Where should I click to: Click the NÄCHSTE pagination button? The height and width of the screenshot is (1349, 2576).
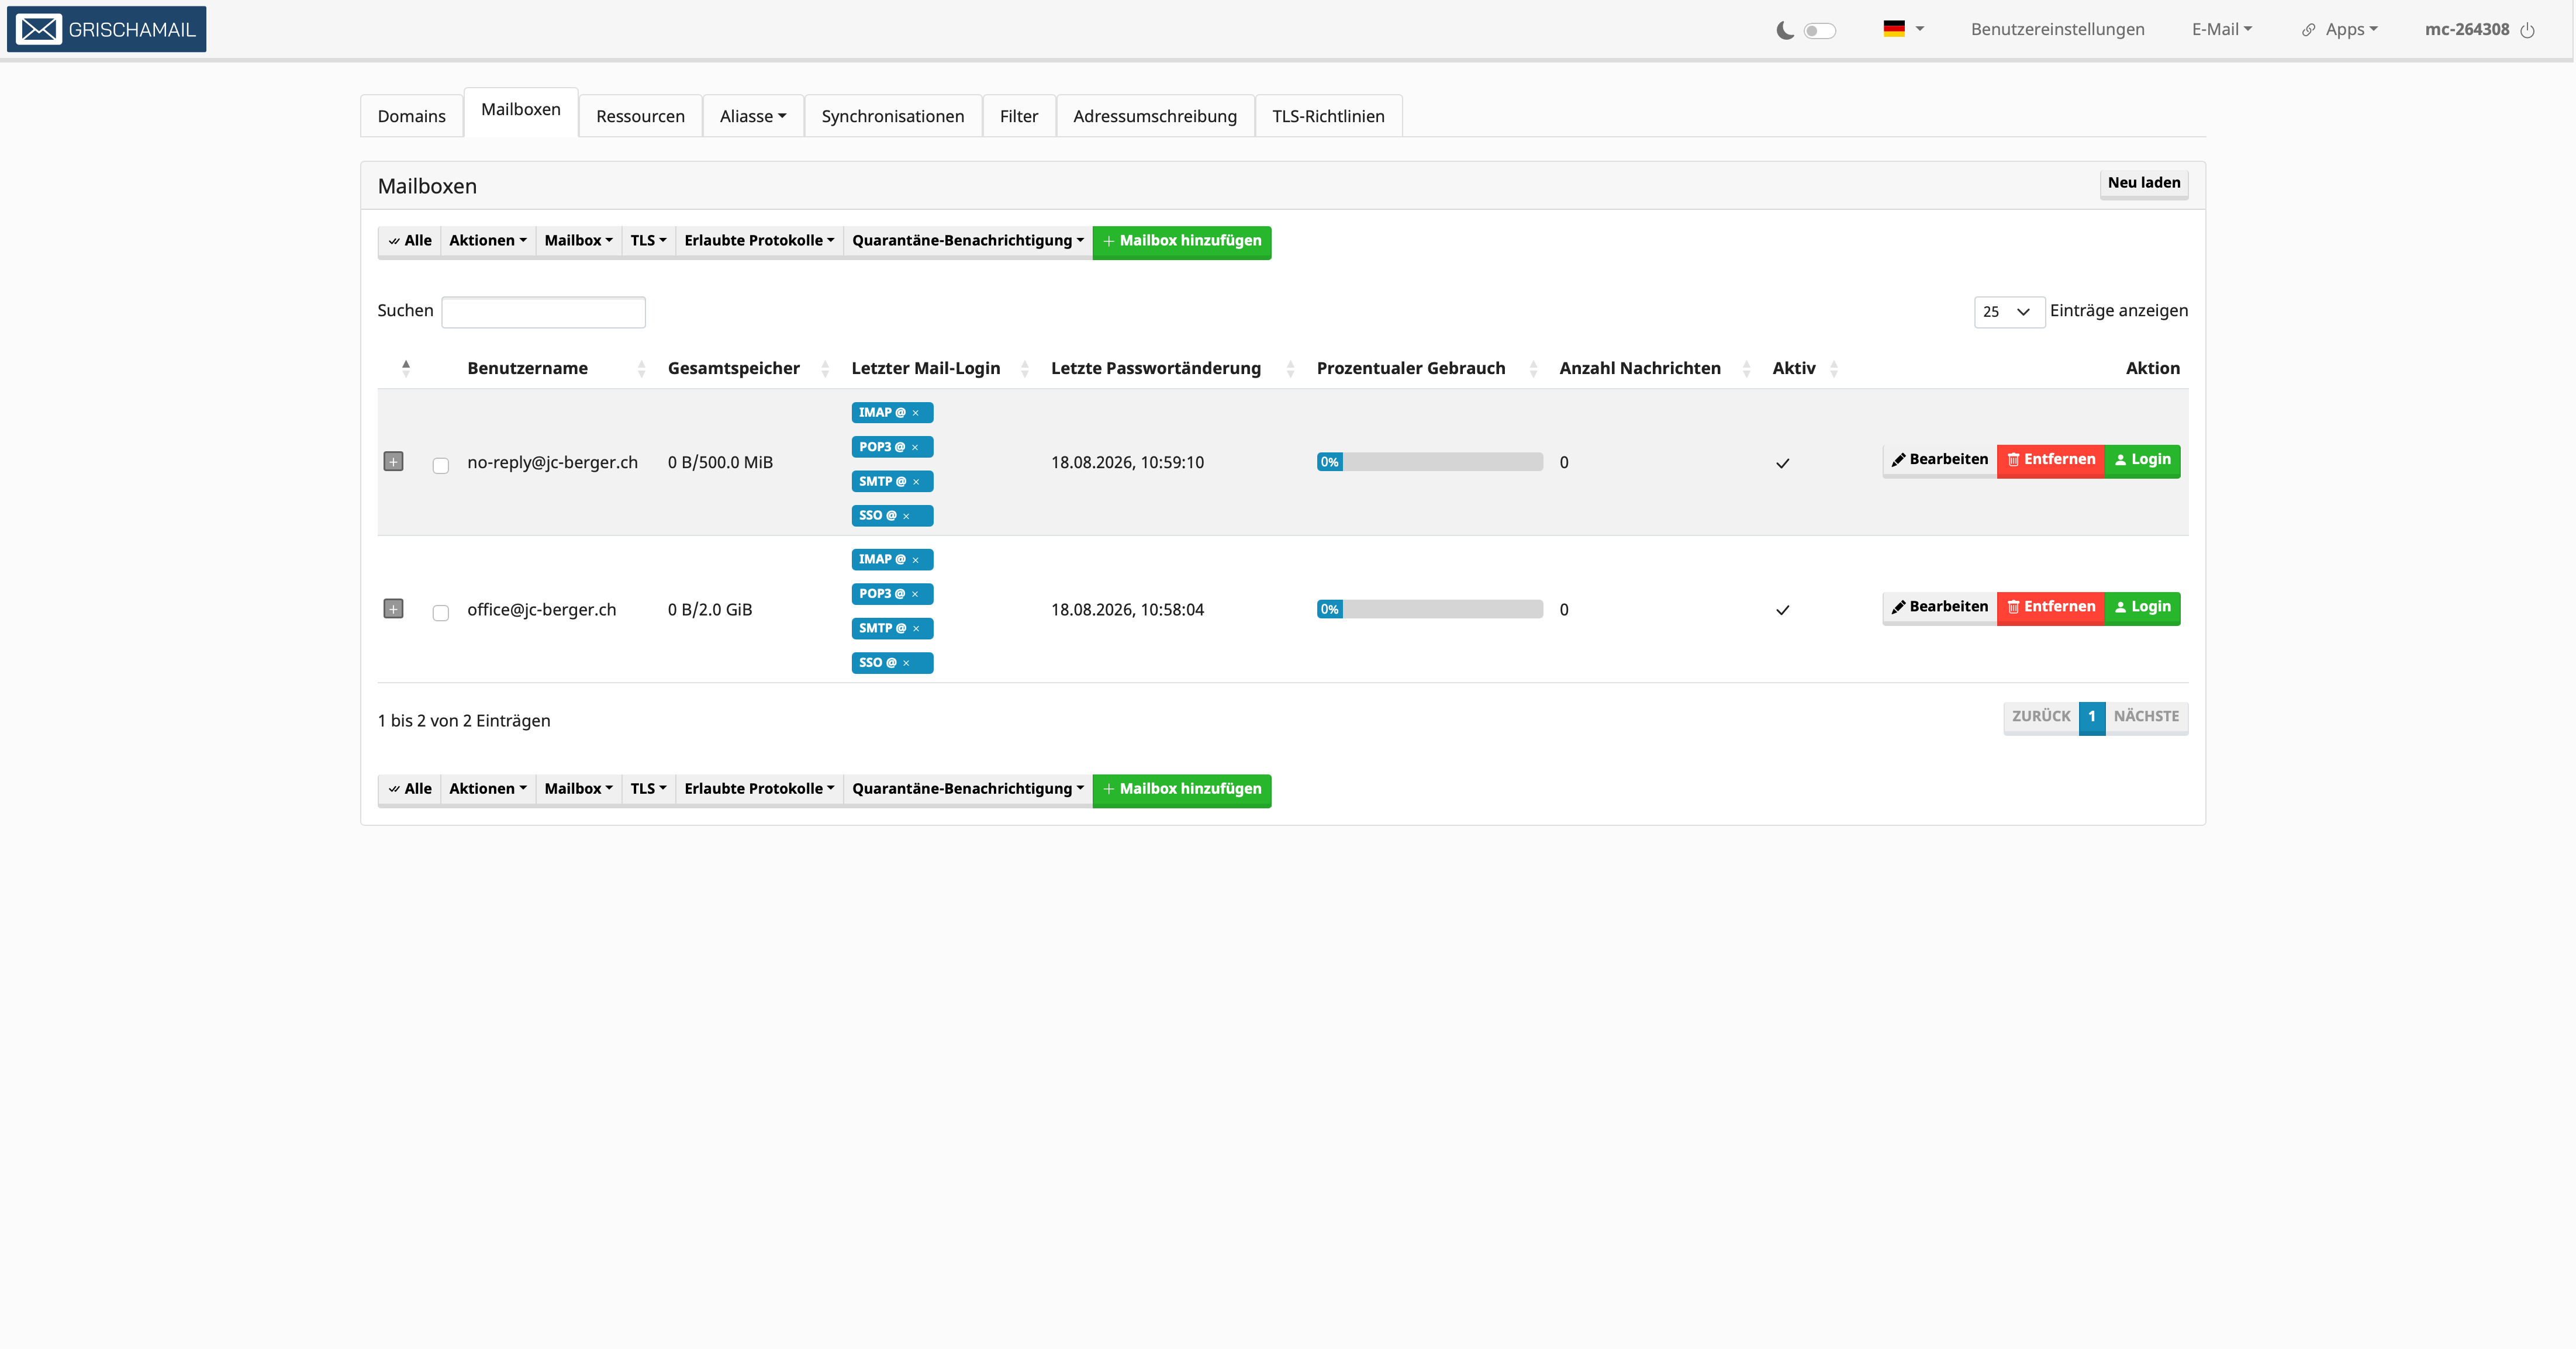tap(2147, 717)
